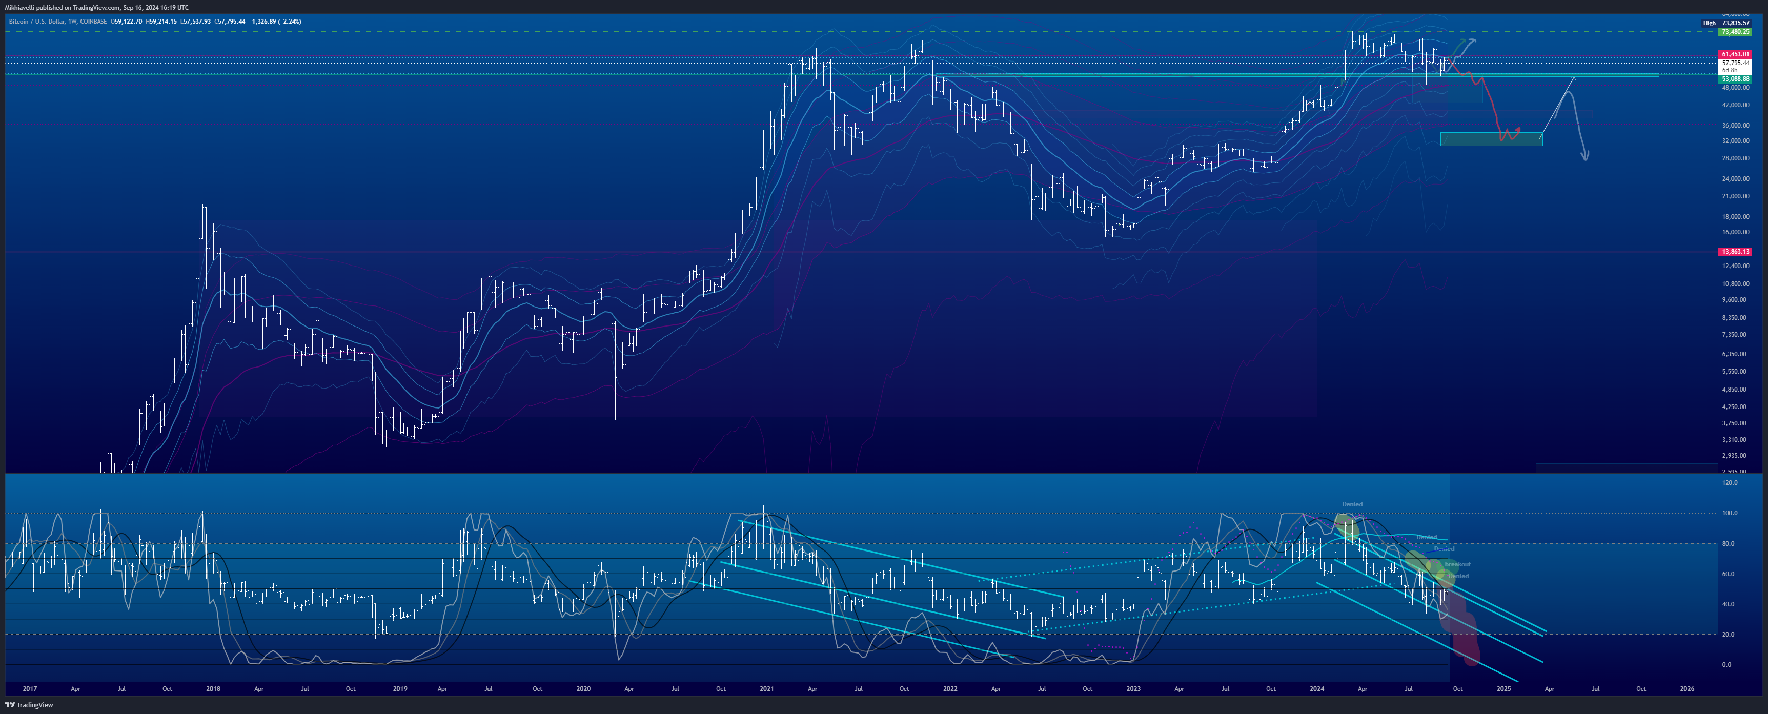Click the close value C57,795.44
Screen dimensions: 1768x714
click(230, 22)
